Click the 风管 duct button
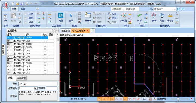This screenshot has height=103, width=196. click(x=162, y=17)
